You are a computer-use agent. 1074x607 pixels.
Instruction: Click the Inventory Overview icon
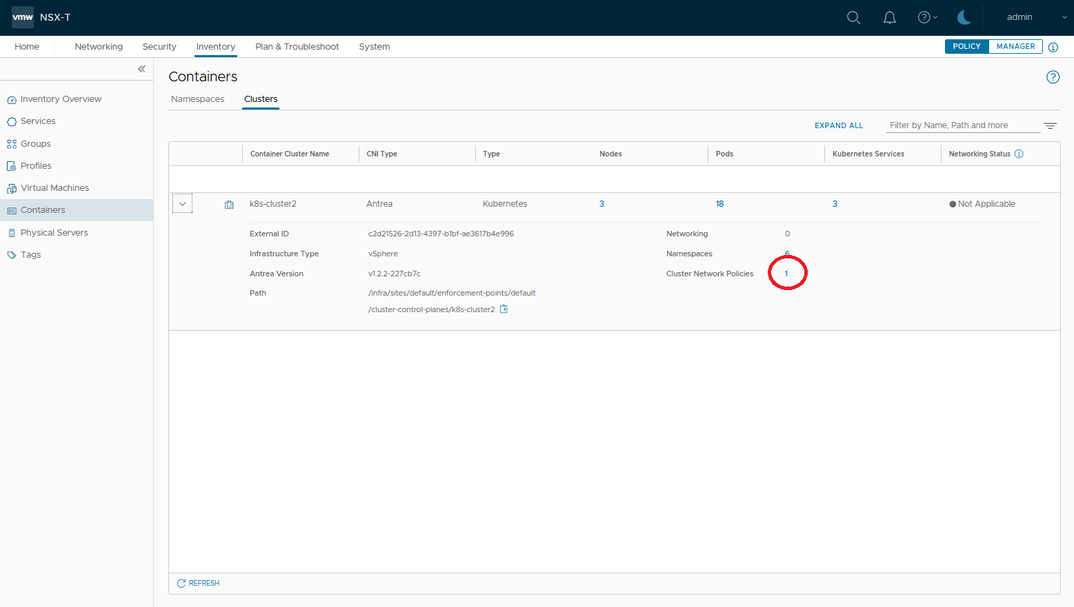[x=12, y=100]
